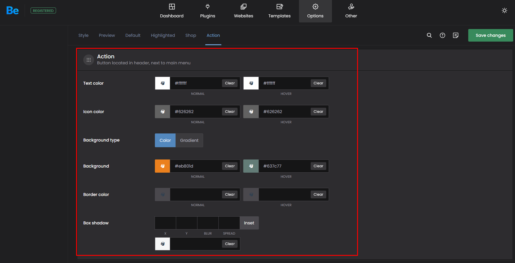Open the Websites section
Viewport: 515px width, 263px height.
click(244, 11)
